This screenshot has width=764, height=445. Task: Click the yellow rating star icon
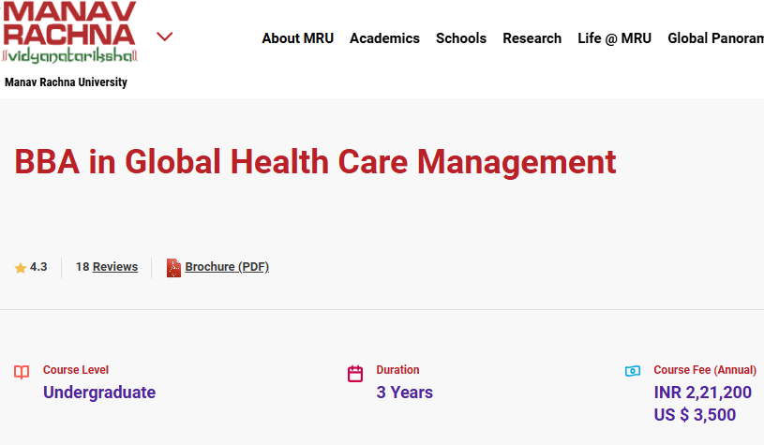(21, 268)
